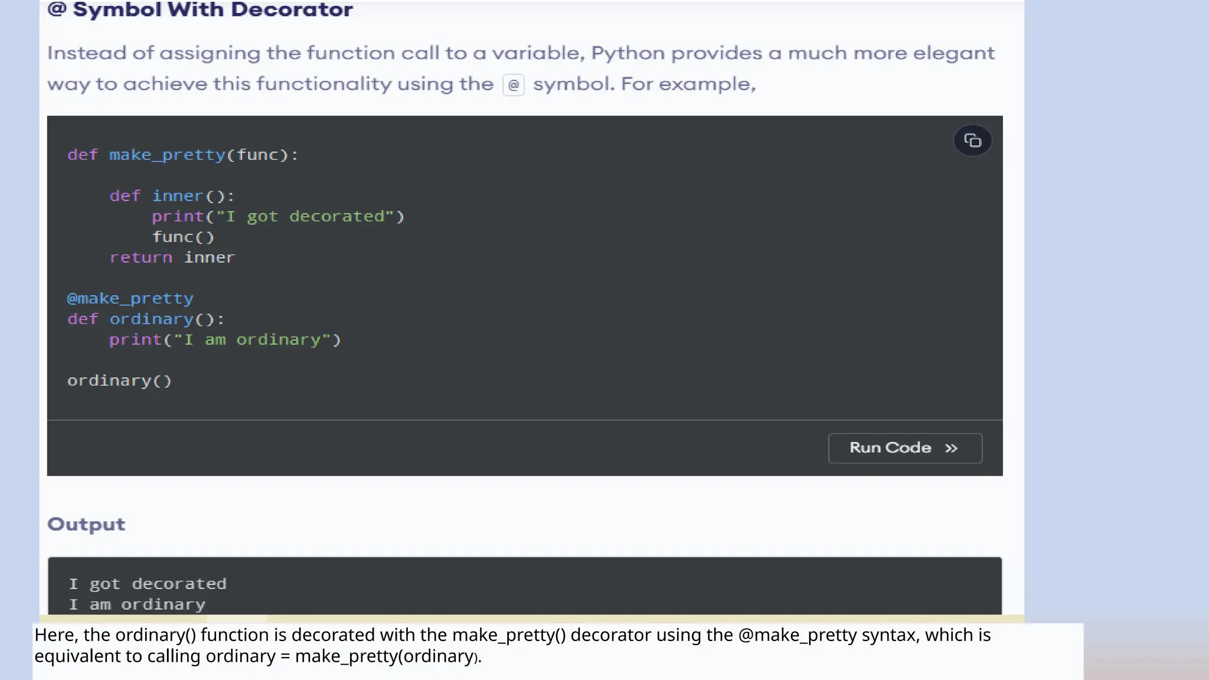Copy the code with the copy icon
Viewport: 1209px width, 680px height.
pos(972,140)
